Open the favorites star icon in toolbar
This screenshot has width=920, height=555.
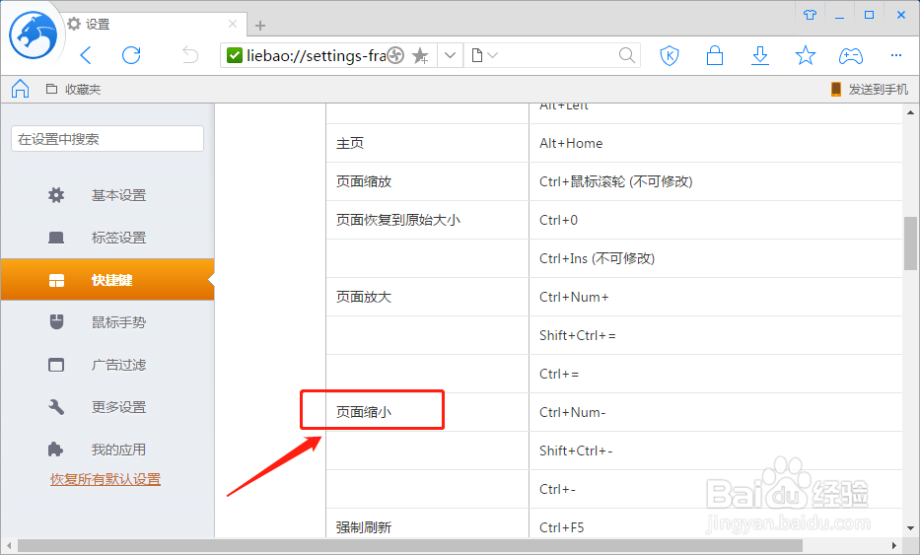coord(805,56)
